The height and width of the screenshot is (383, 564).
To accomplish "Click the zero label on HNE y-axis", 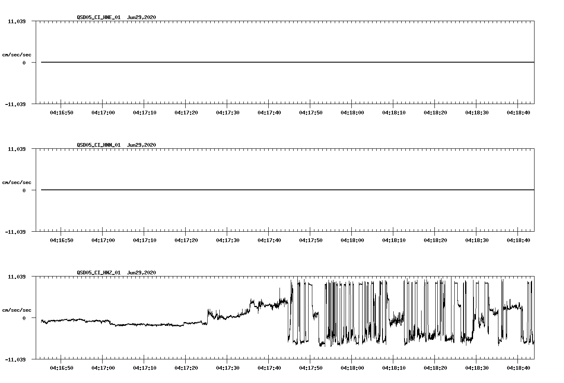I will (24, 63).
